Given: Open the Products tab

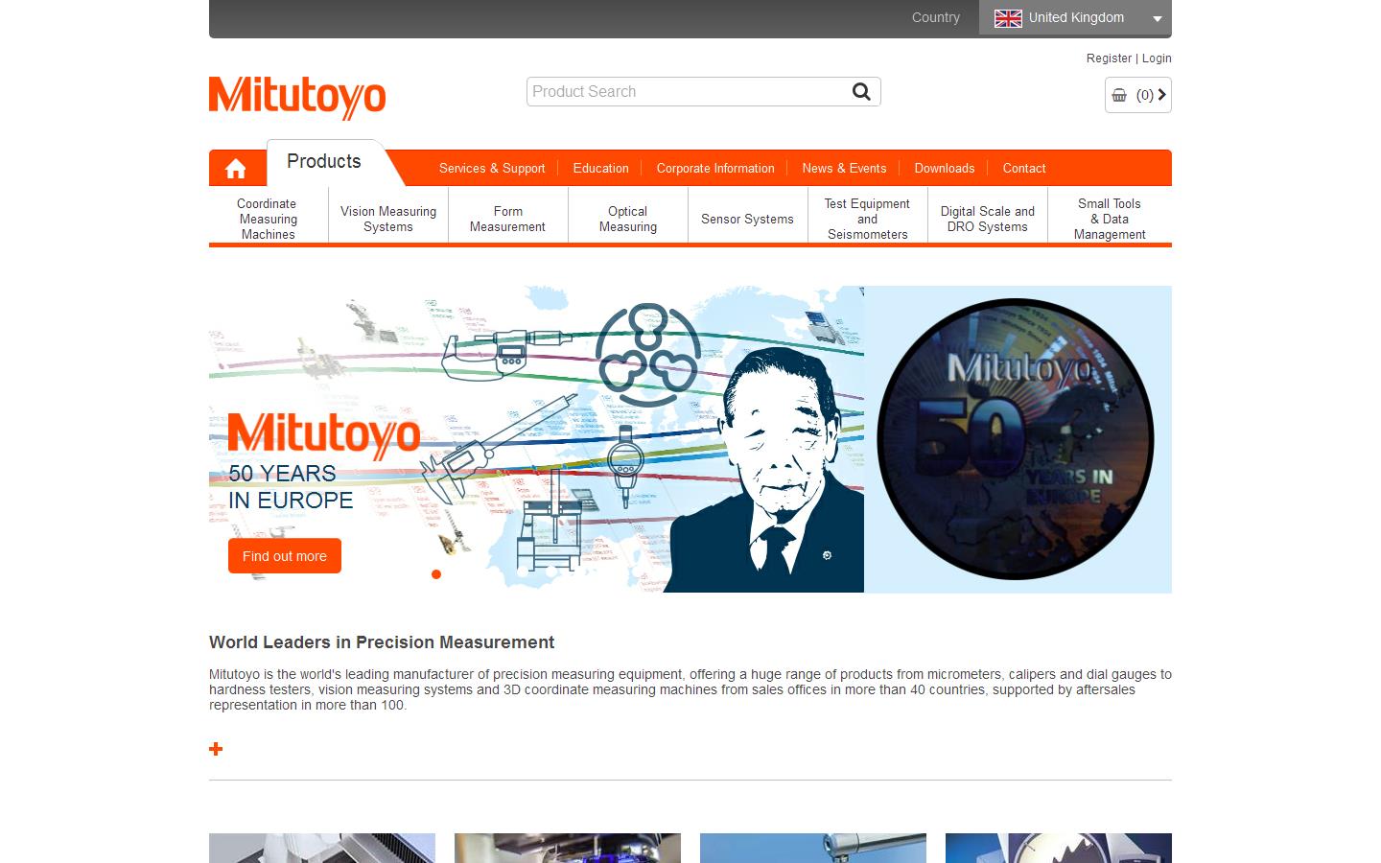Looking at the screenshot, I should [324, 162].
